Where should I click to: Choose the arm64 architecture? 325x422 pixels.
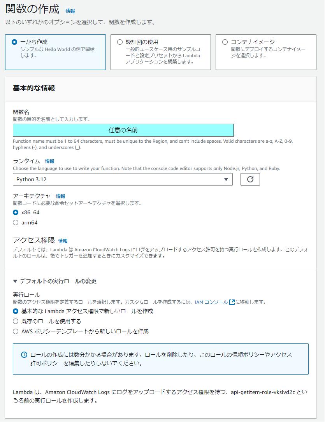click(16, 222)
